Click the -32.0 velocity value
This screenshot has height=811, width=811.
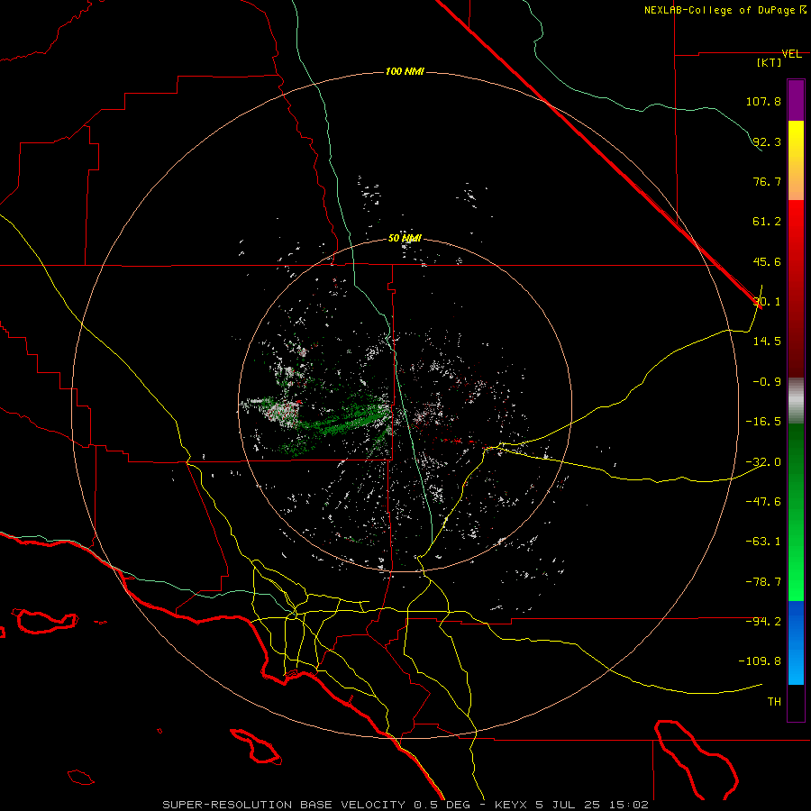763,462
